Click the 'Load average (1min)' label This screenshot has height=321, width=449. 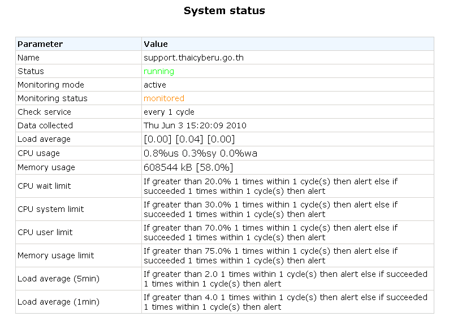pyautogui.click(x=58, y=302)
